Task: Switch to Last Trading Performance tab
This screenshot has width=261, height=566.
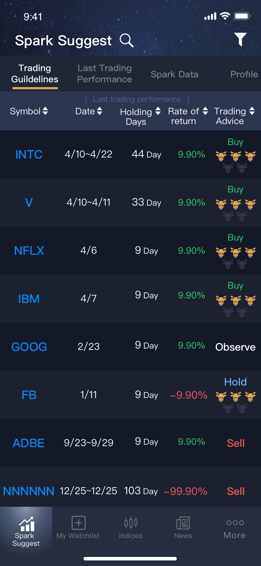Action: 104,74
